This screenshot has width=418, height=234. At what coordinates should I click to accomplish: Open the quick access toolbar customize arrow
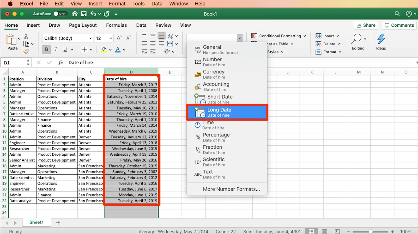click(116, 14)
